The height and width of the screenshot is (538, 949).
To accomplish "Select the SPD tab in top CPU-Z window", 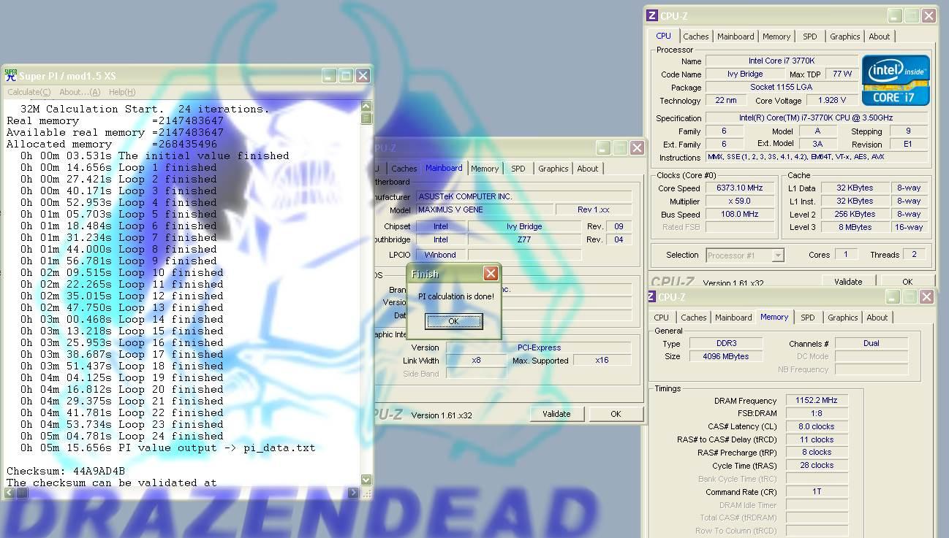I will (x=810, y=36).
